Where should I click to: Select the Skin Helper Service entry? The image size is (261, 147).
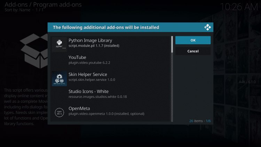click(x=111, y=78)
